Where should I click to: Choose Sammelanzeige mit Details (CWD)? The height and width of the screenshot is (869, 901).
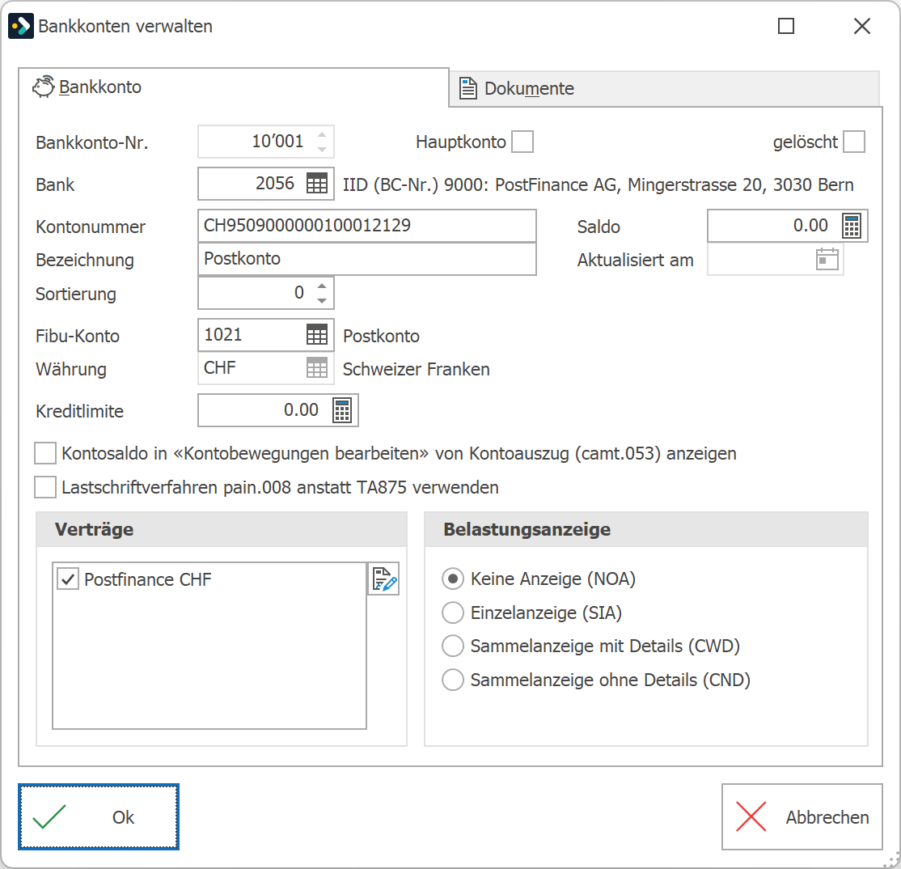point(453,646)
